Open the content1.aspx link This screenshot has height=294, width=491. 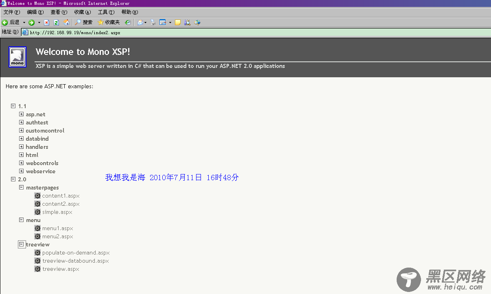tap(61, 196)
